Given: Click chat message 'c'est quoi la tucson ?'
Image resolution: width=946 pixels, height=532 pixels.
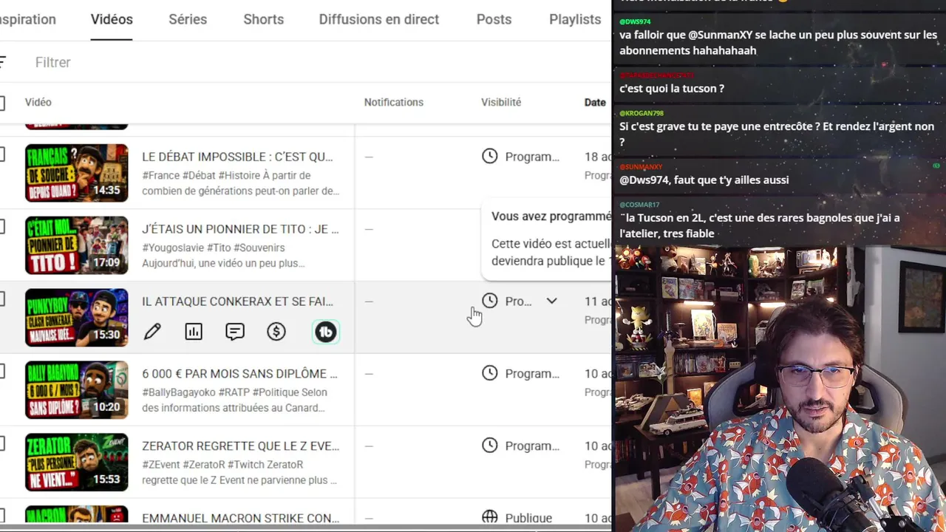Looking at the screenshot, I should point(672,89).
